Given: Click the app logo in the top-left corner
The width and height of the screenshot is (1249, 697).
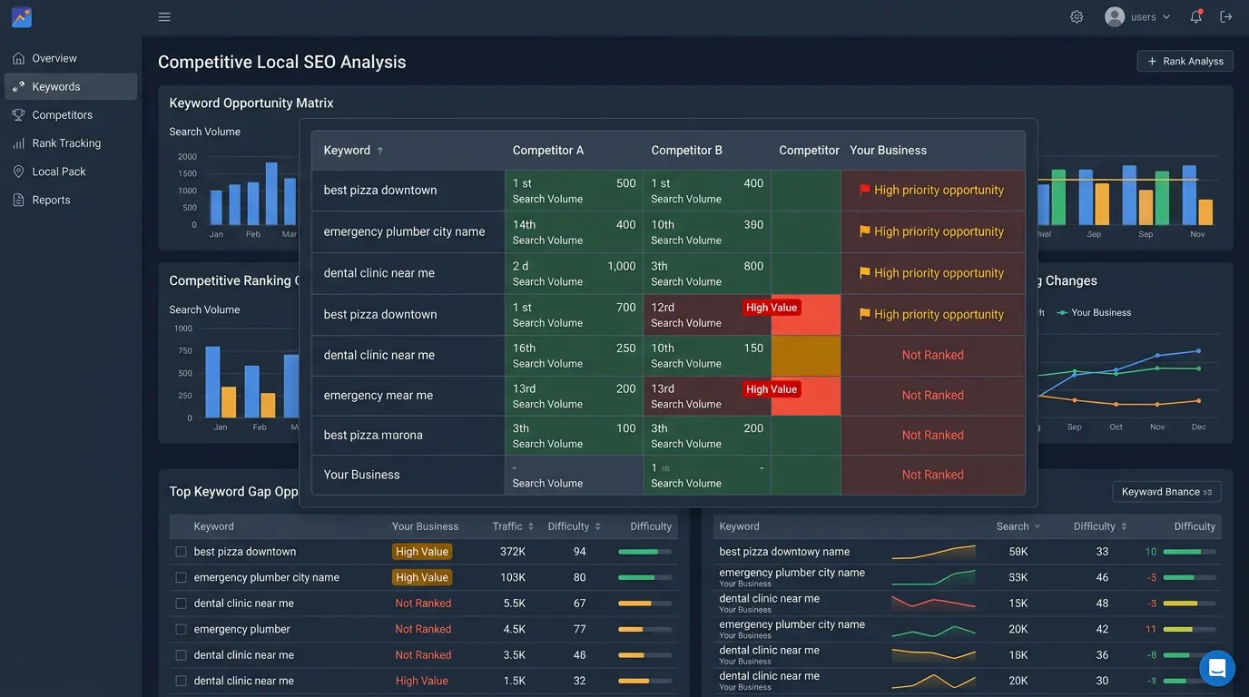Looking at the screenshot, I should tap(21, 16).
